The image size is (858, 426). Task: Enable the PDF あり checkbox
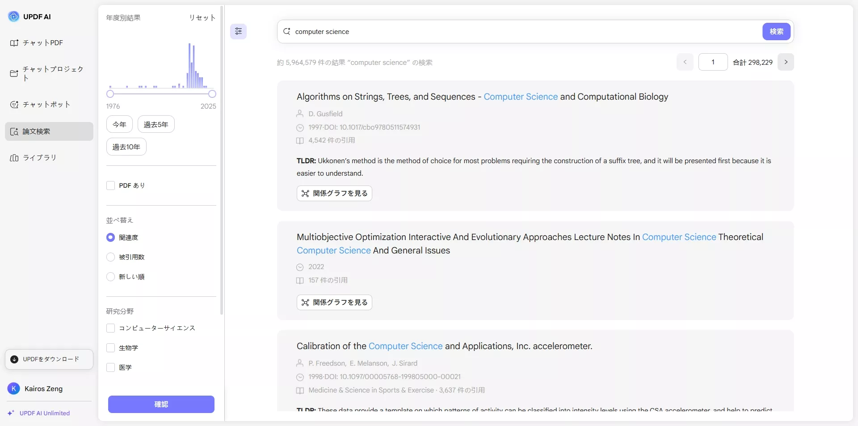[x=111, y=186]
